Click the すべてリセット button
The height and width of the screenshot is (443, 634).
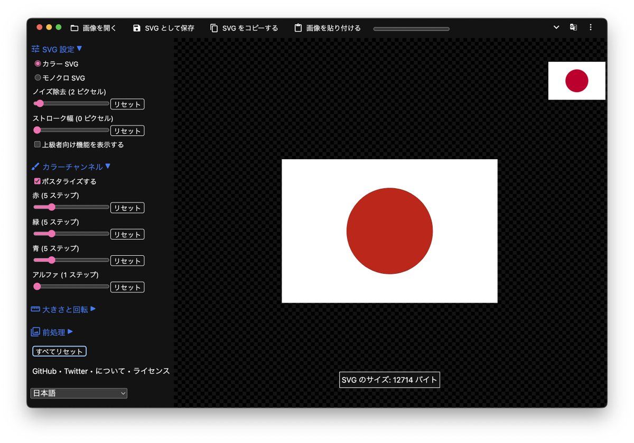pyautogui.click(x=59, y=351)
